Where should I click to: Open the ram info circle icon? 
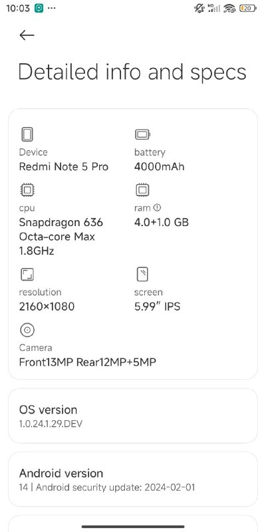tap(157, 207)
